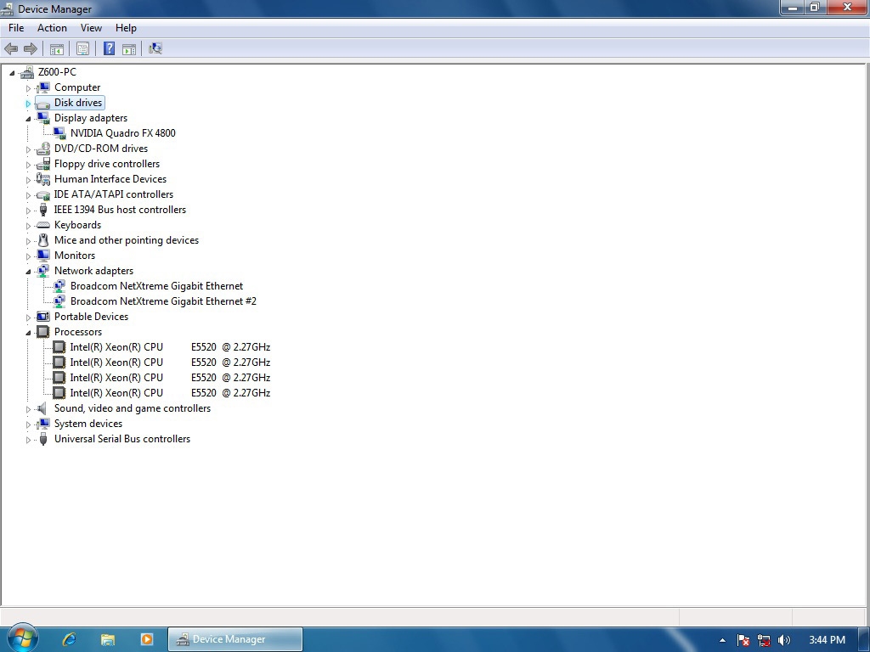Viewport: 870px width, 652px height.
Task: Expand the System devices node
Action: [28, 424]
